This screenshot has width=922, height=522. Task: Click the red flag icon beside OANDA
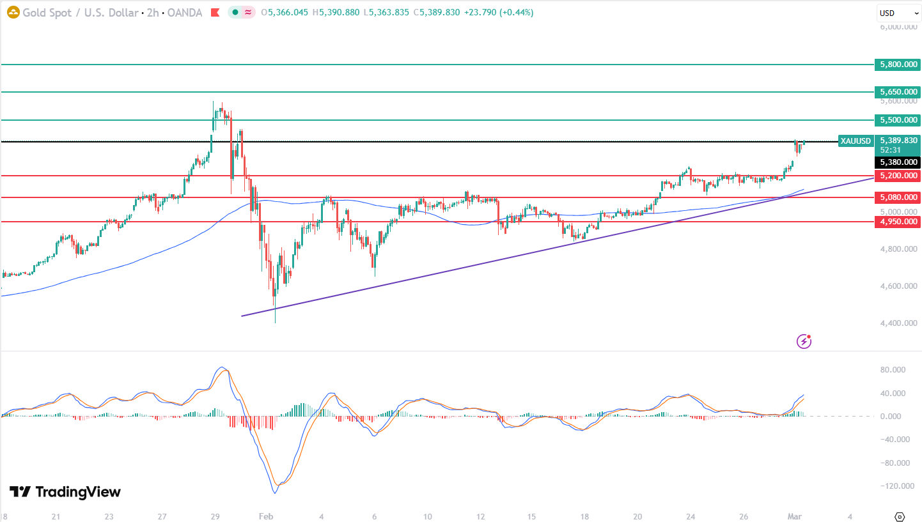[215, 13]
